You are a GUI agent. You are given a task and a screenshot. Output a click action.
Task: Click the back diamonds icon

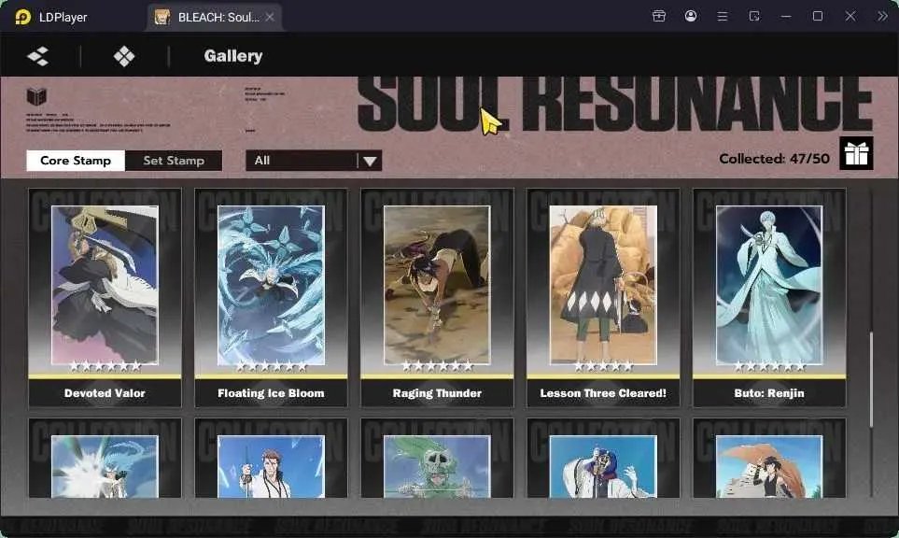[x=38, y=56]
